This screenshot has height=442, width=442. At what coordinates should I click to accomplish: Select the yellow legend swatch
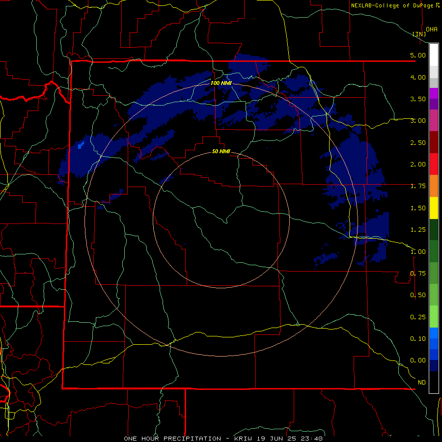(x=434, y=208)
